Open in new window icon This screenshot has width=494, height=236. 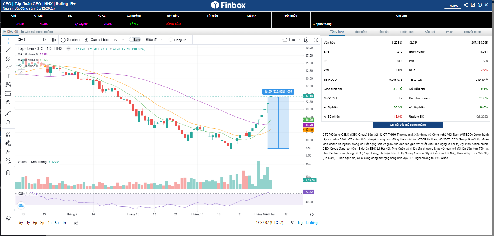(473, 5)
